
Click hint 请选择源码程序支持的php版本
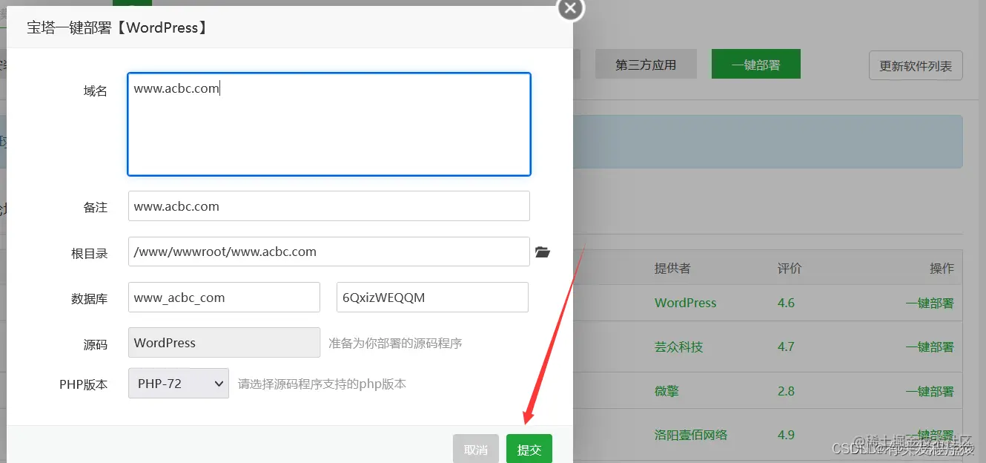coord(322,384)
